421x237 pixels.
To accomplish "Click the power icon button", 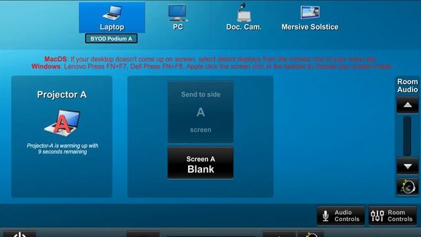I will [x=20, y=234].
